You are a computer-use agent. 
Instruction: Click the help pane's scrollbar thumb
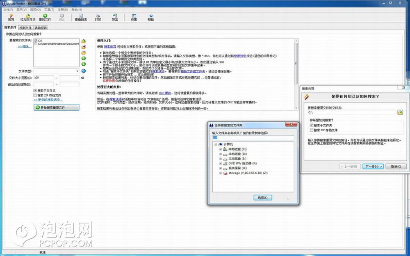coord(296,63)
